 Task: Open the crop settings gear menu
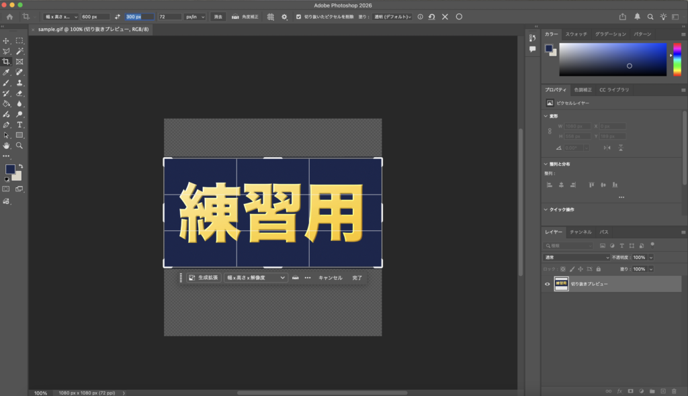click(284, 17)
